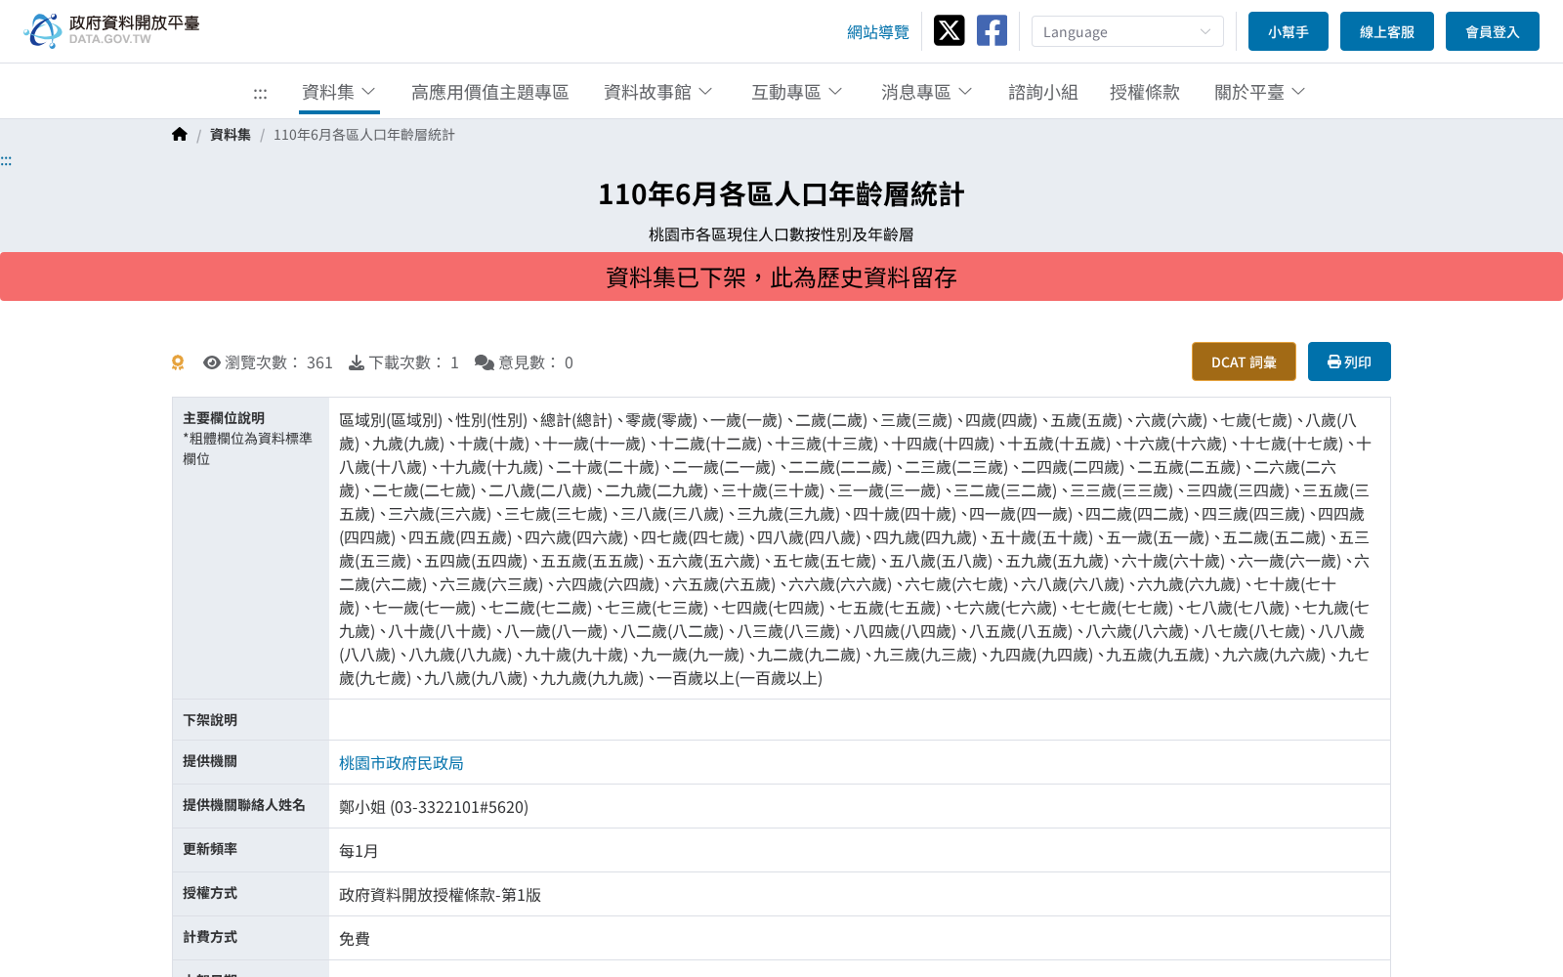
Task: Expand the 資料故事館 menu
Action: coord(658,92)
